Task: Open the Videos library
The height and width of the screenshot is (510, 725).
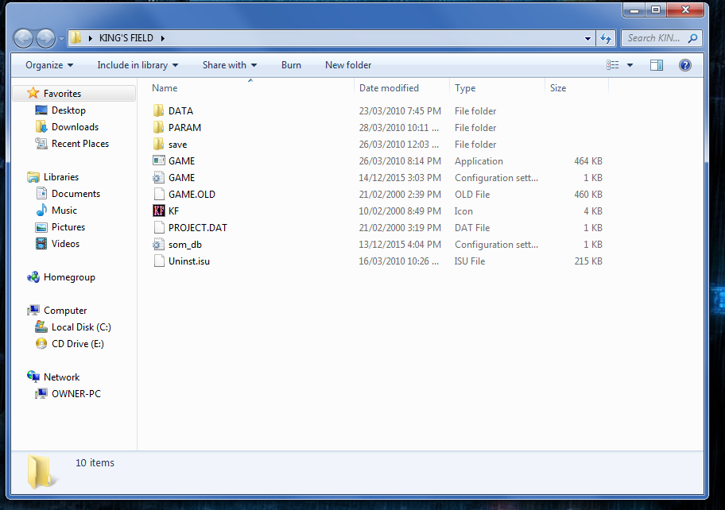Action: [66, 243]
